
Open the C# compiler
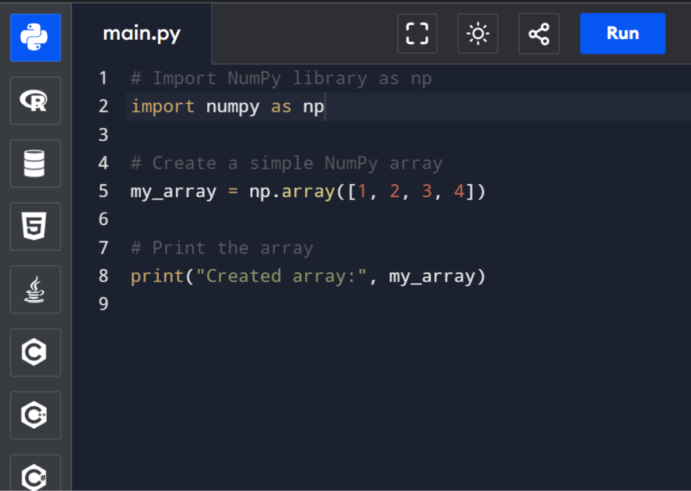[x=35, y=475]
